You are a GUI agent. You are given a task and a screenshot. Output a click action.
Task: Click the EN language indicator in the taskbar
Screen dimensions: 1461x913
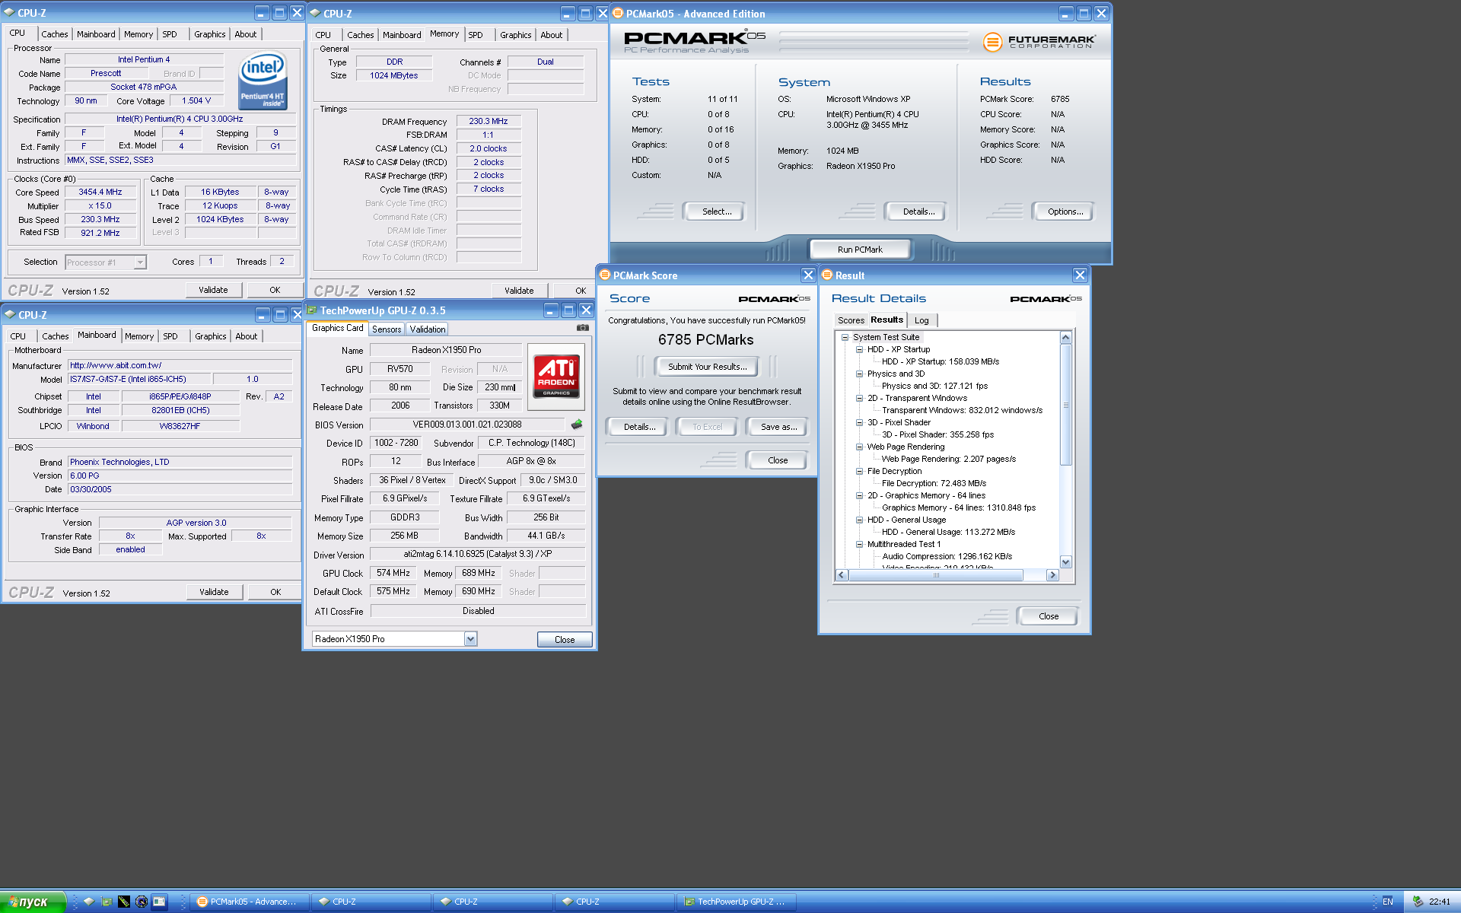[x=1388, y=902]
